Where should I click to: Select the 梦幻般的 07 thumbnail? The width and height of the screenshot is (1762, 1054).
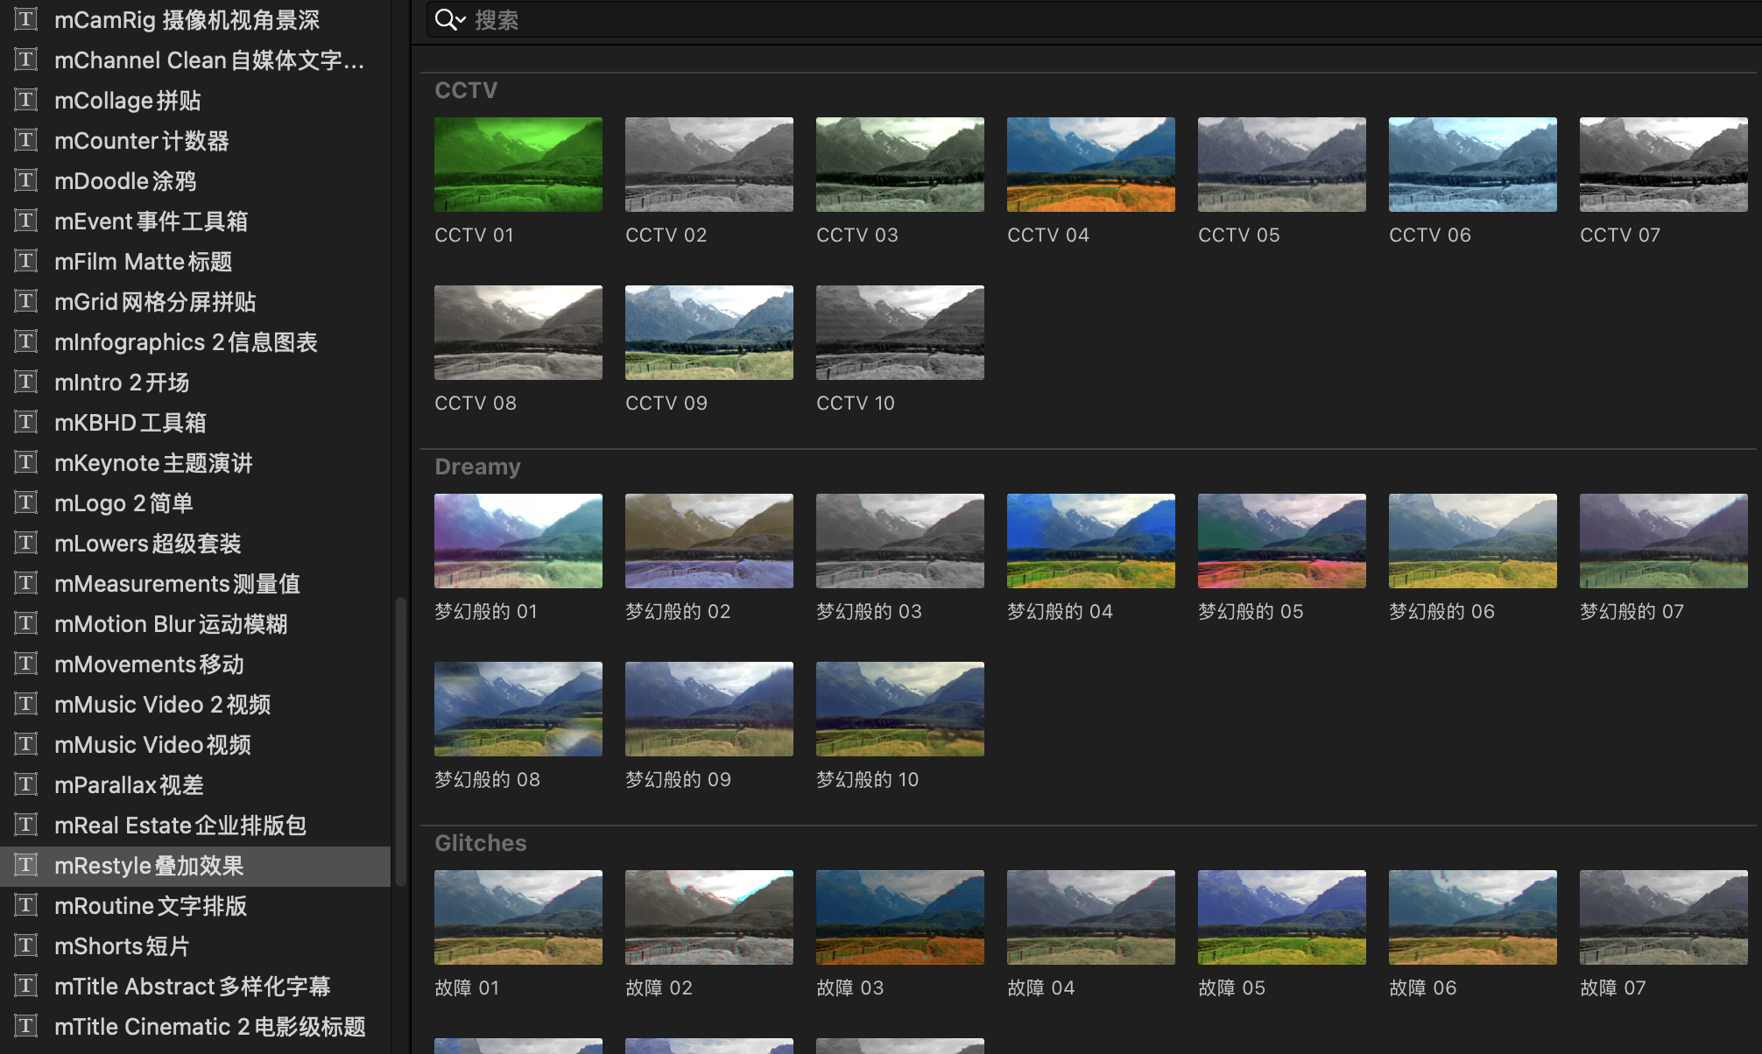click(x=1664, y=541)
